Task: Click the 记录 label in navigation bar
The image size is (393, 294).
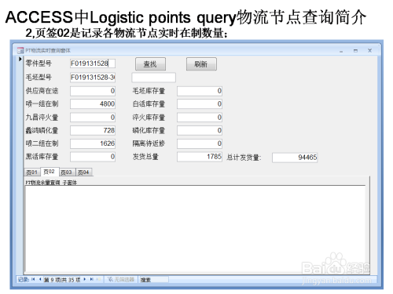Action: (x=24, y=280)
